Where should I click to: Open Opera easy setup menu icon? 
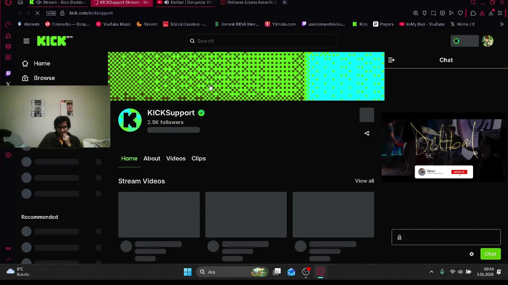[500, 13]
